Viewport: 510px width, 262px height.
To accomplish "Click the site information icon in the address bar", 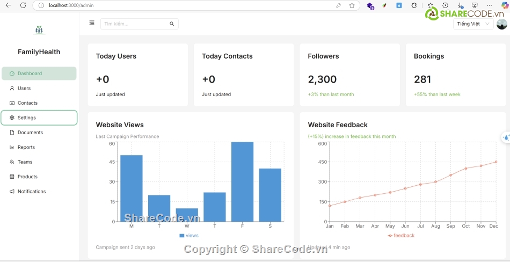I will click(41, 5).
